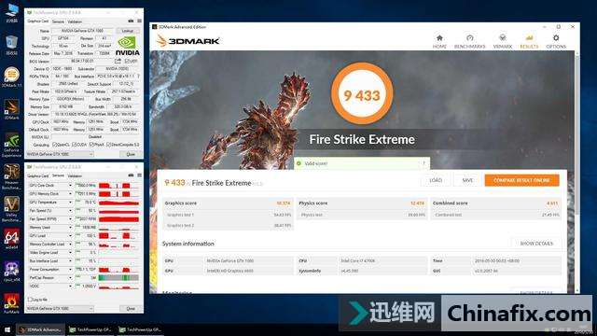
Task: Click the Compare Result Online button
Action: (x=521, y=180)
